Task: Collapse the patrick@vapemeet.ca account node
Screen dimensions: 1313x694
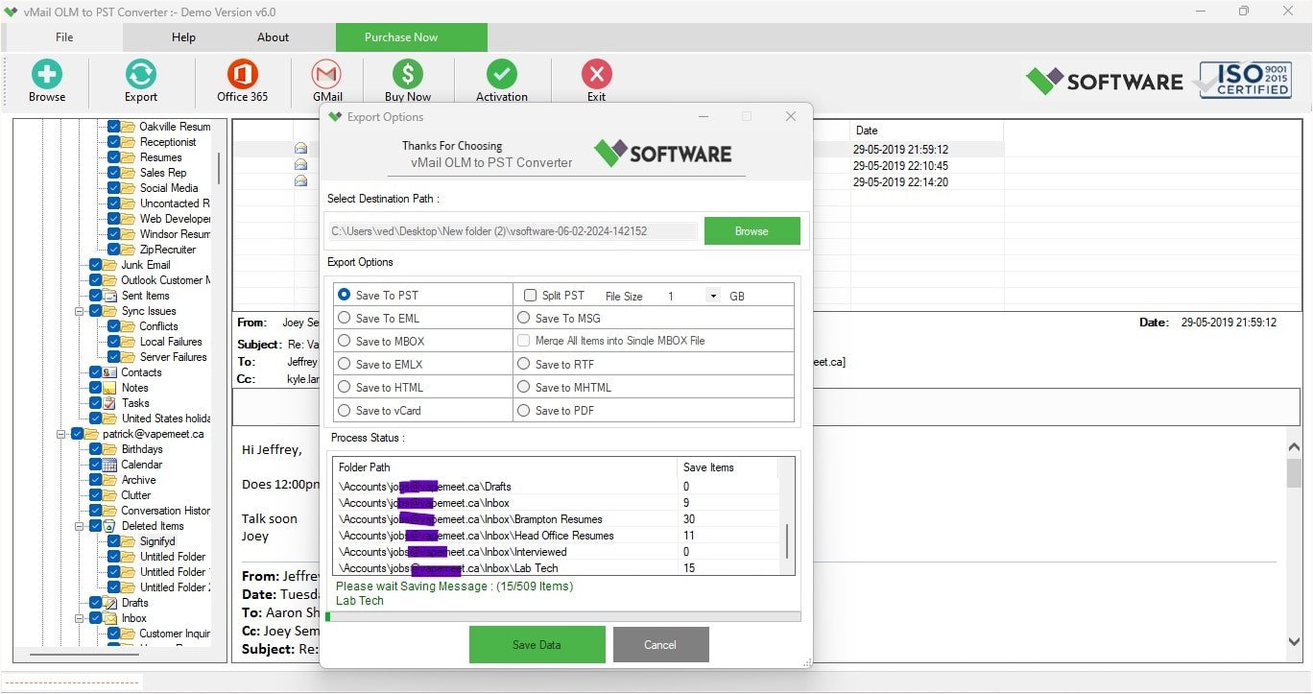Action: click(x=61, y=434)
